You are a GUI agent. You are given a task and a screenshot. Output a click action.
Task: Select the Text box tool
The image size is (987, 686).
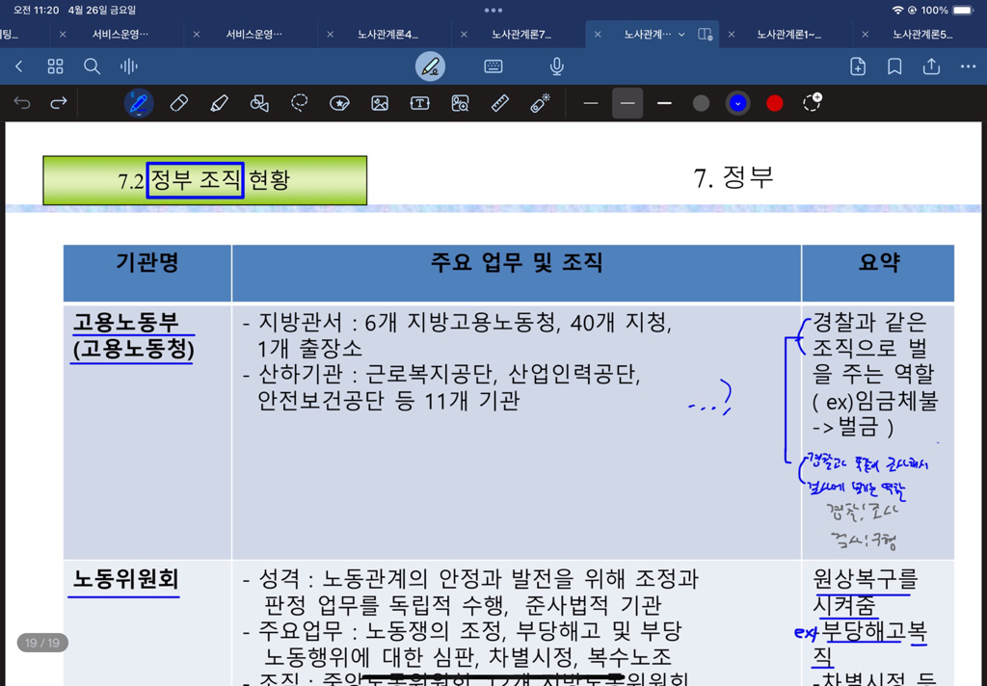click(419, 103)
